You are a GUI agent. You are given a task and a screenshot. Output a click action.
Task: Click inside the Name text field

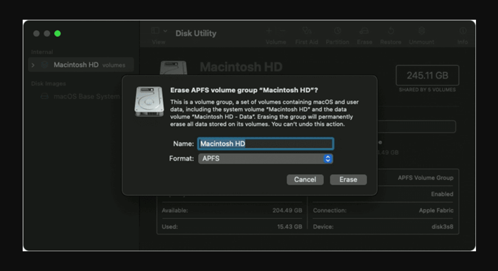265,144
